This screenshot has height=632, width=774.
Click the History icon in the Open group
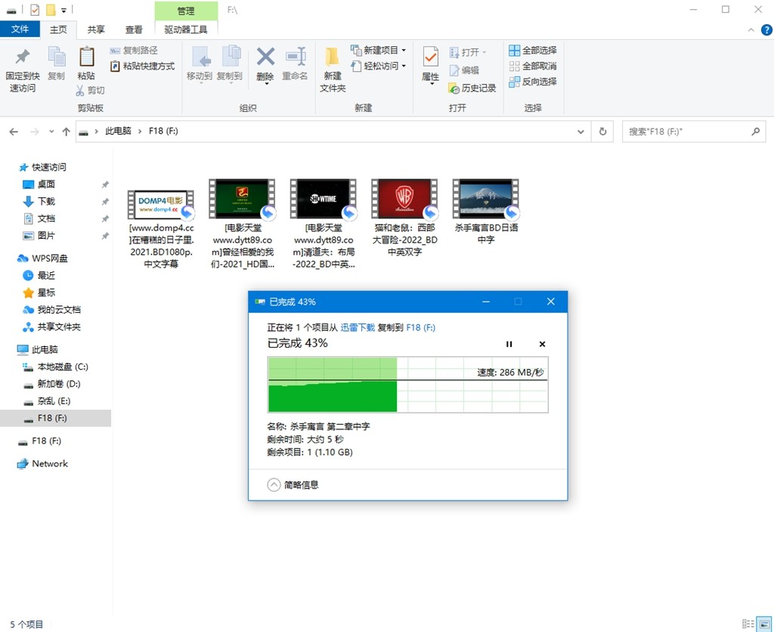457,88
